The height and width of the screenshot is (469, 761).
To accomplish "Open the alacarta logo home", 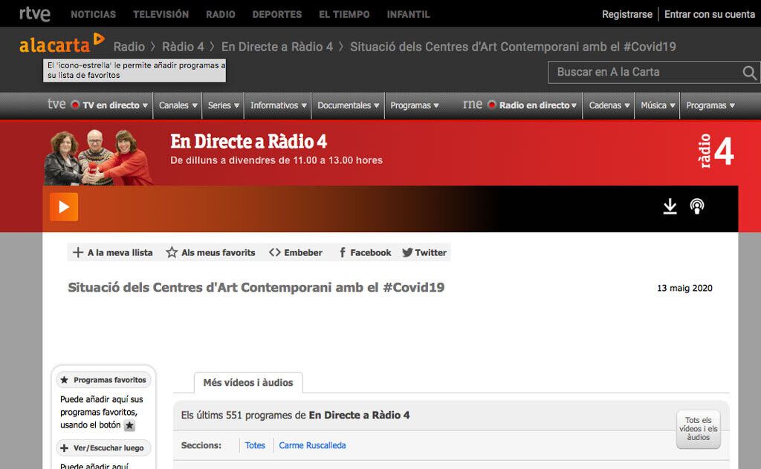I will [62, 43].
